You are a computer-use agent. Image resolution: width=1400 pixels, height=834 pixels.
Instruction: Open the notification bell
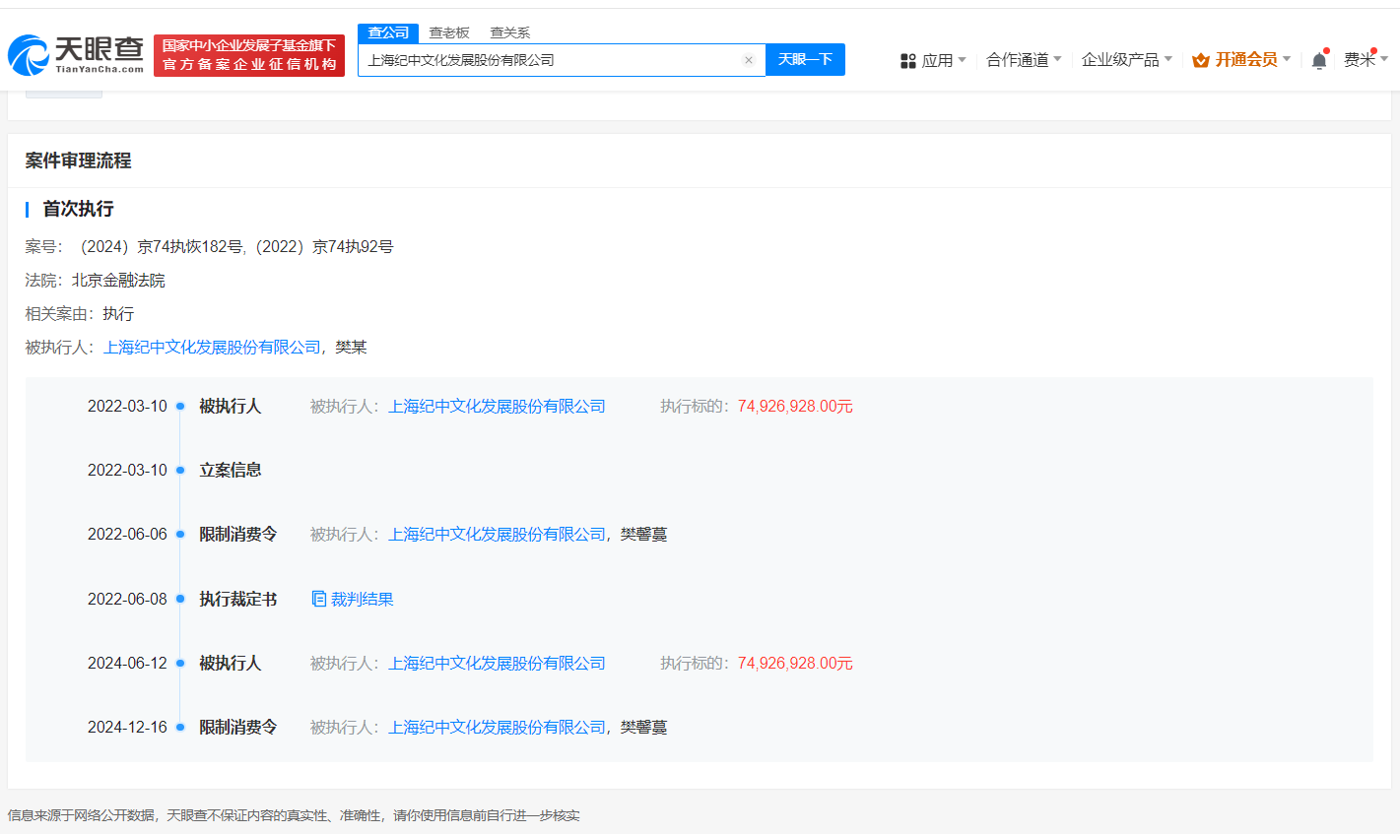pyautogui.click(x=1319, y=60)
